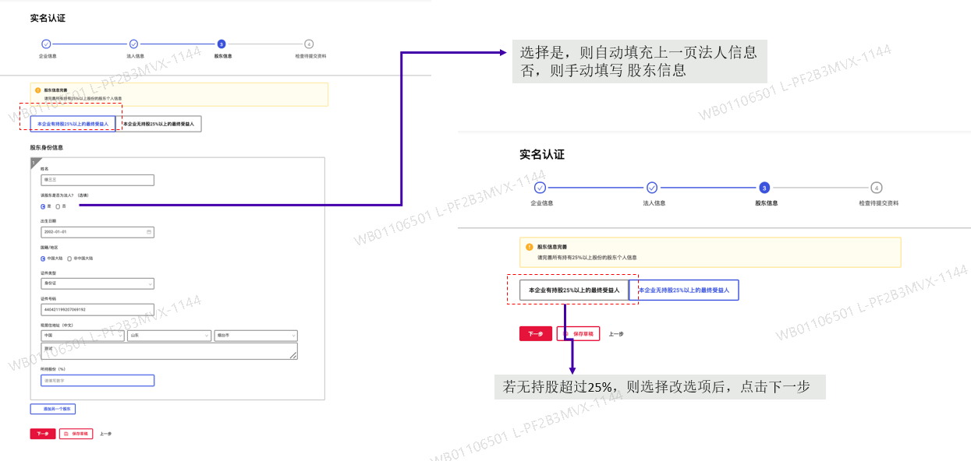Click the step 3 股东信息 circle in right form
The height and width of the screenshot is (461, 971).
(x=764, y=188)
